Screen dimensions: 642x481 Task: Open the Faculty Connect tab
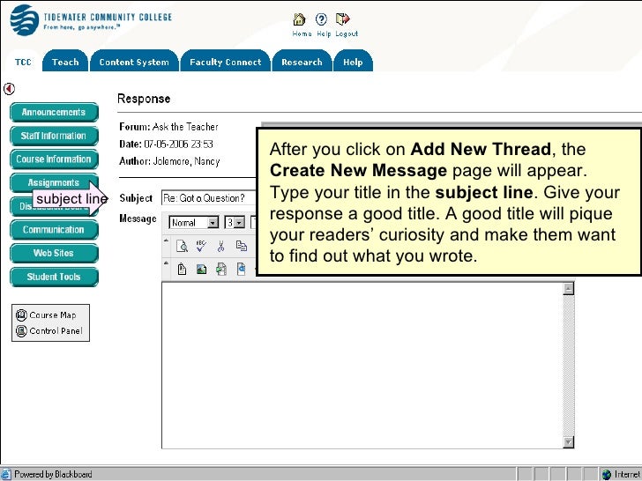(x=225, y=63)
